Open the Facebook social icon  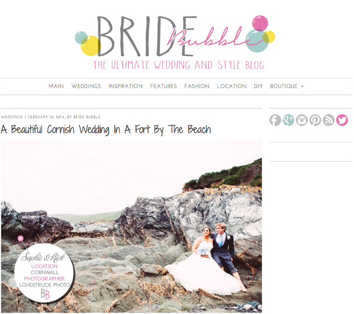(x=275, y=120)
